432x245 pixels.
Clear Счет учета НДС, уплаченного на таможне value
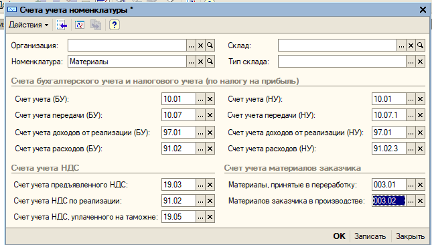[210, 217]
